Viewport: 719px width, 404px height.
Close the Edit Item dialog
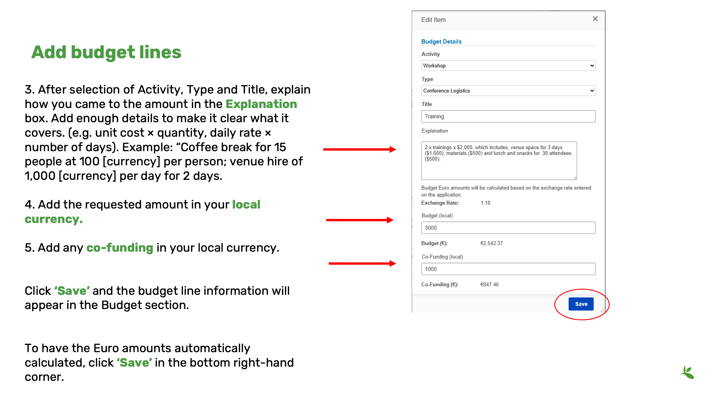point(595,19)
